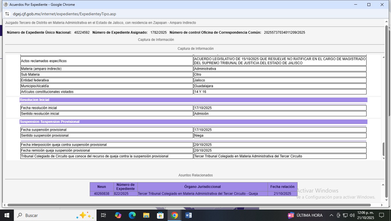Switch to Word from the taskbar
Screen dimensions: 391x221
(x=189, y=215)
